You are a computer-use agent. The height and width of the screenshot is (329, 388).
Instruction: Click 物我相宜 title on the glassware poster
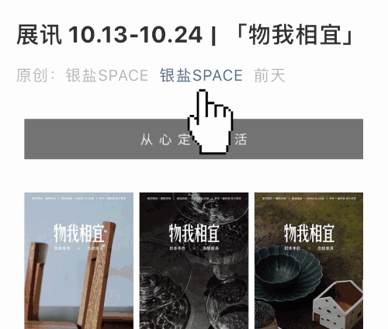coord(194,234)
